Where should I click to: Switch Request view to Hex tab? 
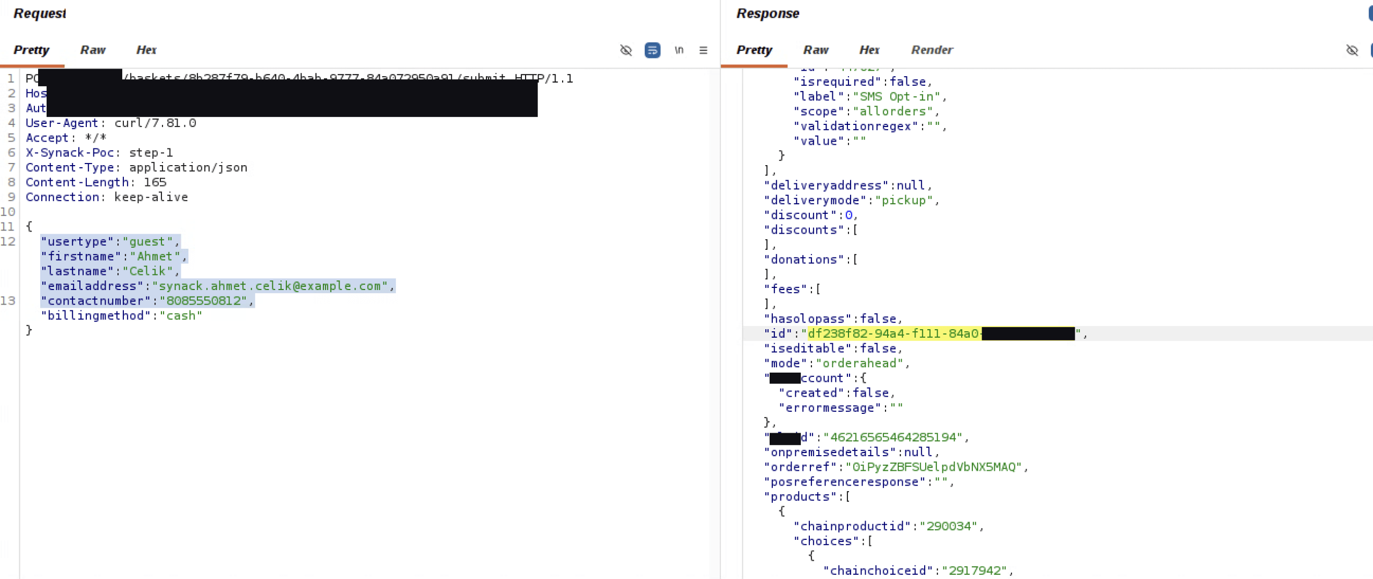click(146, 50)
